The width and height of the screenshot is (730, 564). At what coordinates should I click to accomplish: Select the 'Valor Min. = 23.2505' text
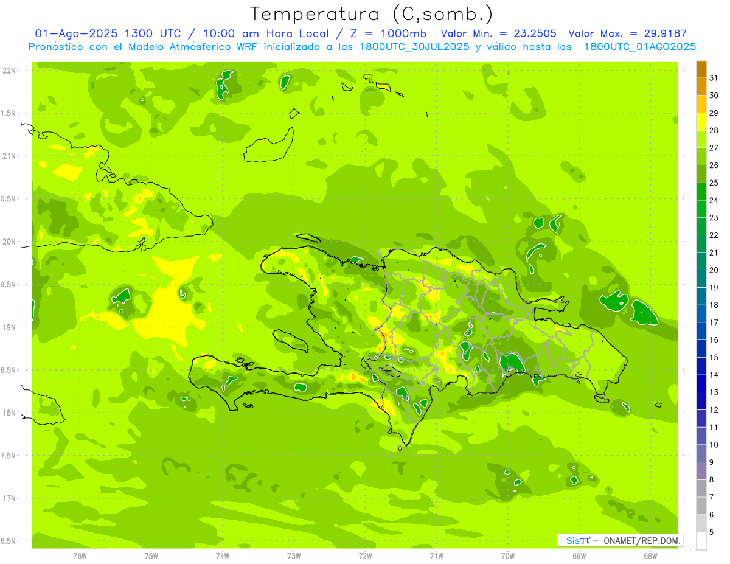[x=498, y=33]
